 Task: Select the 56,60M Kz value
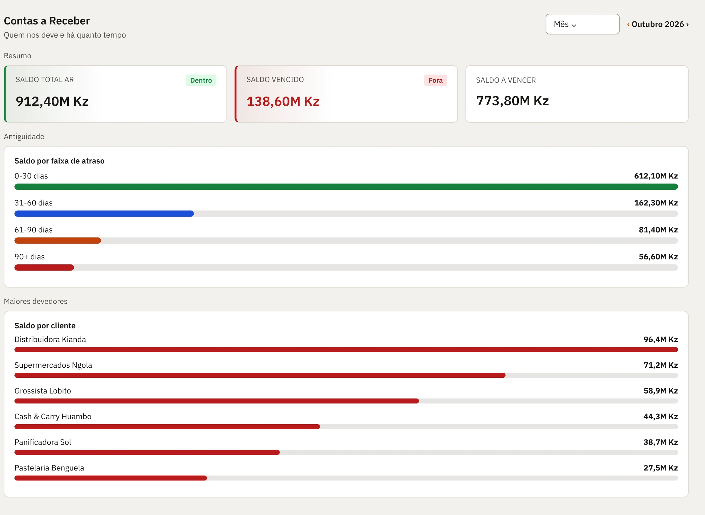point(658,256)
